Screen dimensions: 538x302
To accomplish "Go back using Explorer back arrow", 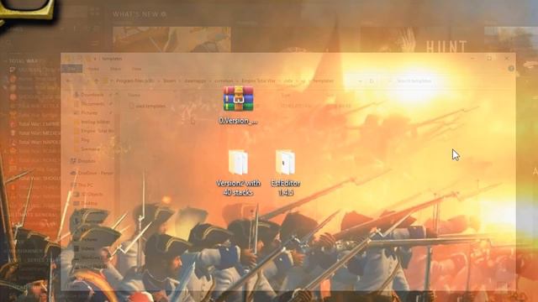I will click(69, 81).
